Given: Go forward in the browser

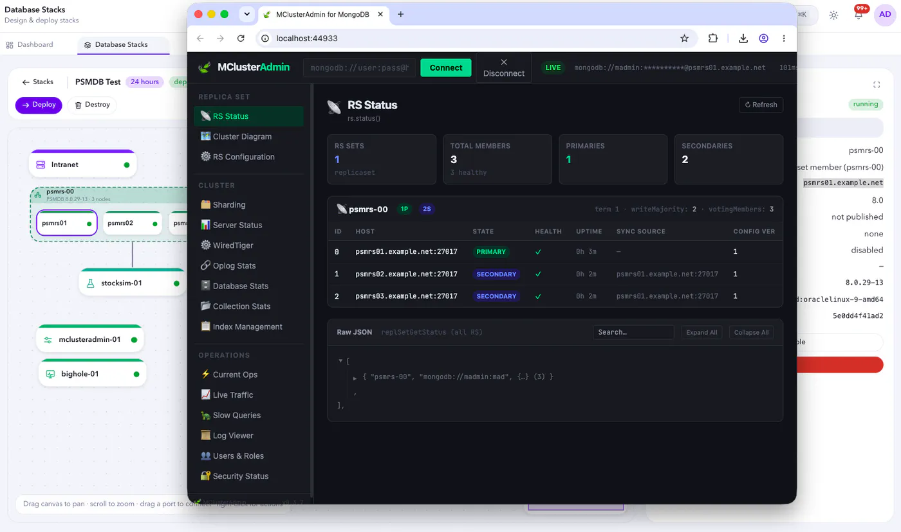Looking at the screenshot, I should (x=221, y=39).
